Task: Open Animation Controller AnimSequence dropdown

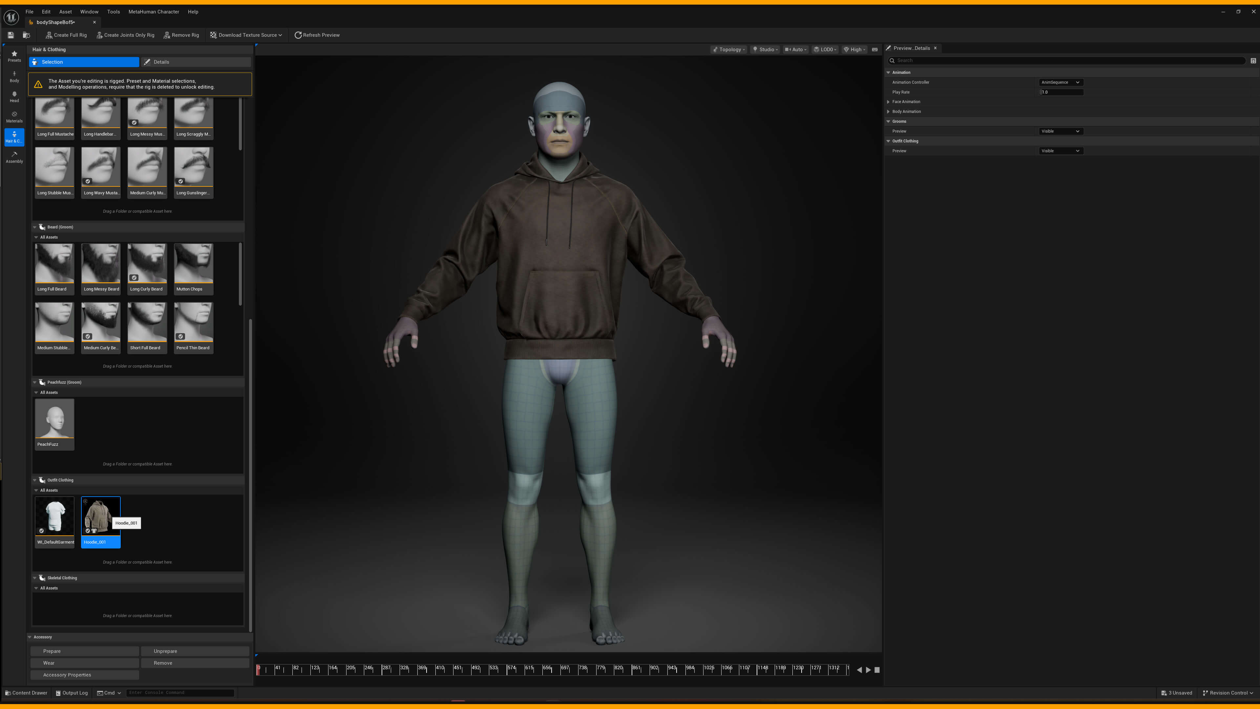Action: pos(1060,82)
